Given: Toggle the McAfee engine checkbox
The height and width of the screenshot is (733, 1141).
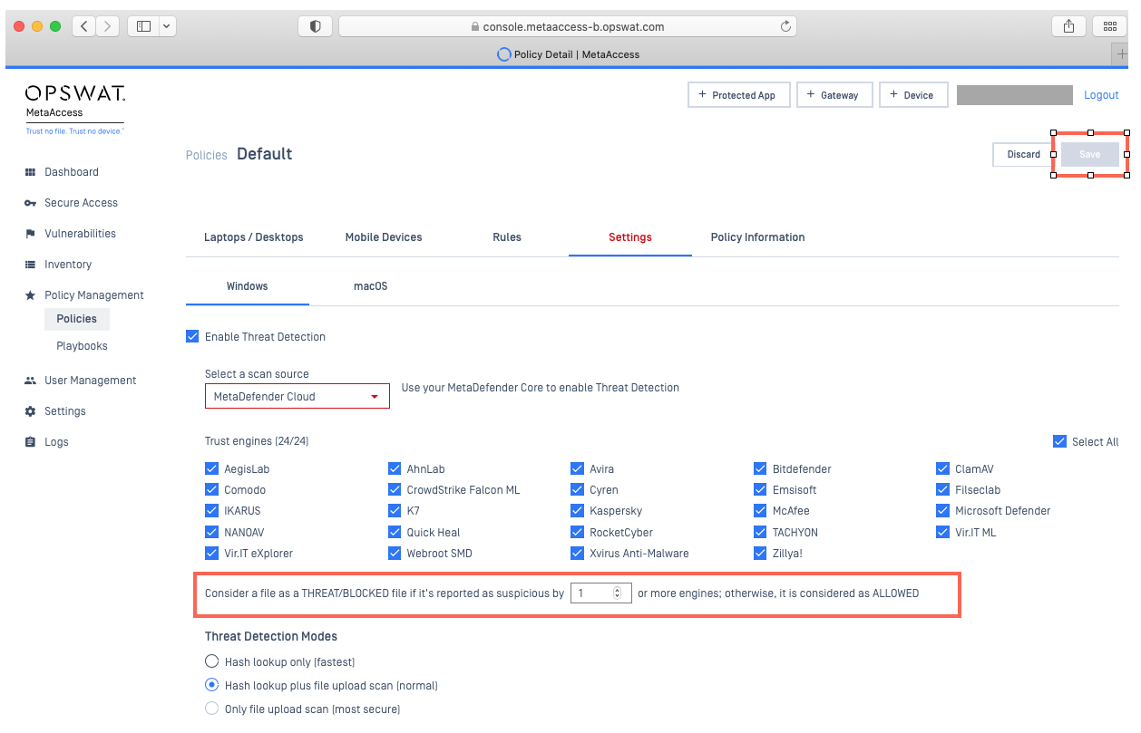Looking at the screenshot, I should [760, 511].
